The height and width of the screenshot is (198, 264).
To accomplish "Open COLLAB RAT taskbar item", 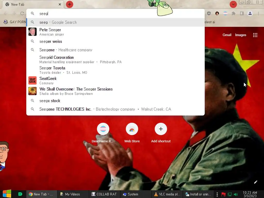I will pyautogui.click(x=105, y=194).
